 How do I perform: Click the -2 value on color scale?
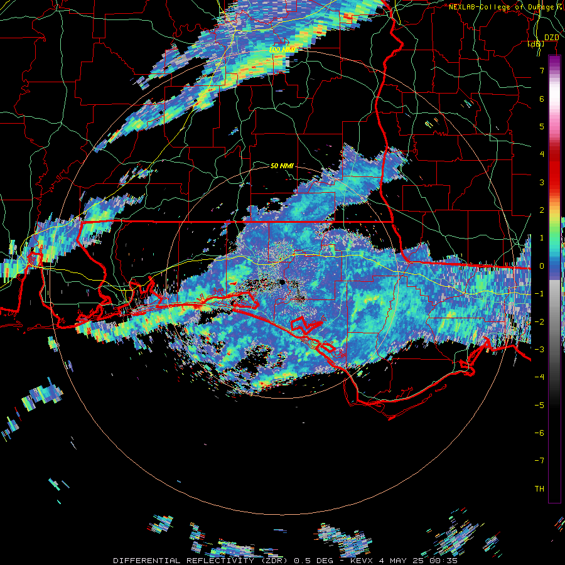[x=539, y=322]
